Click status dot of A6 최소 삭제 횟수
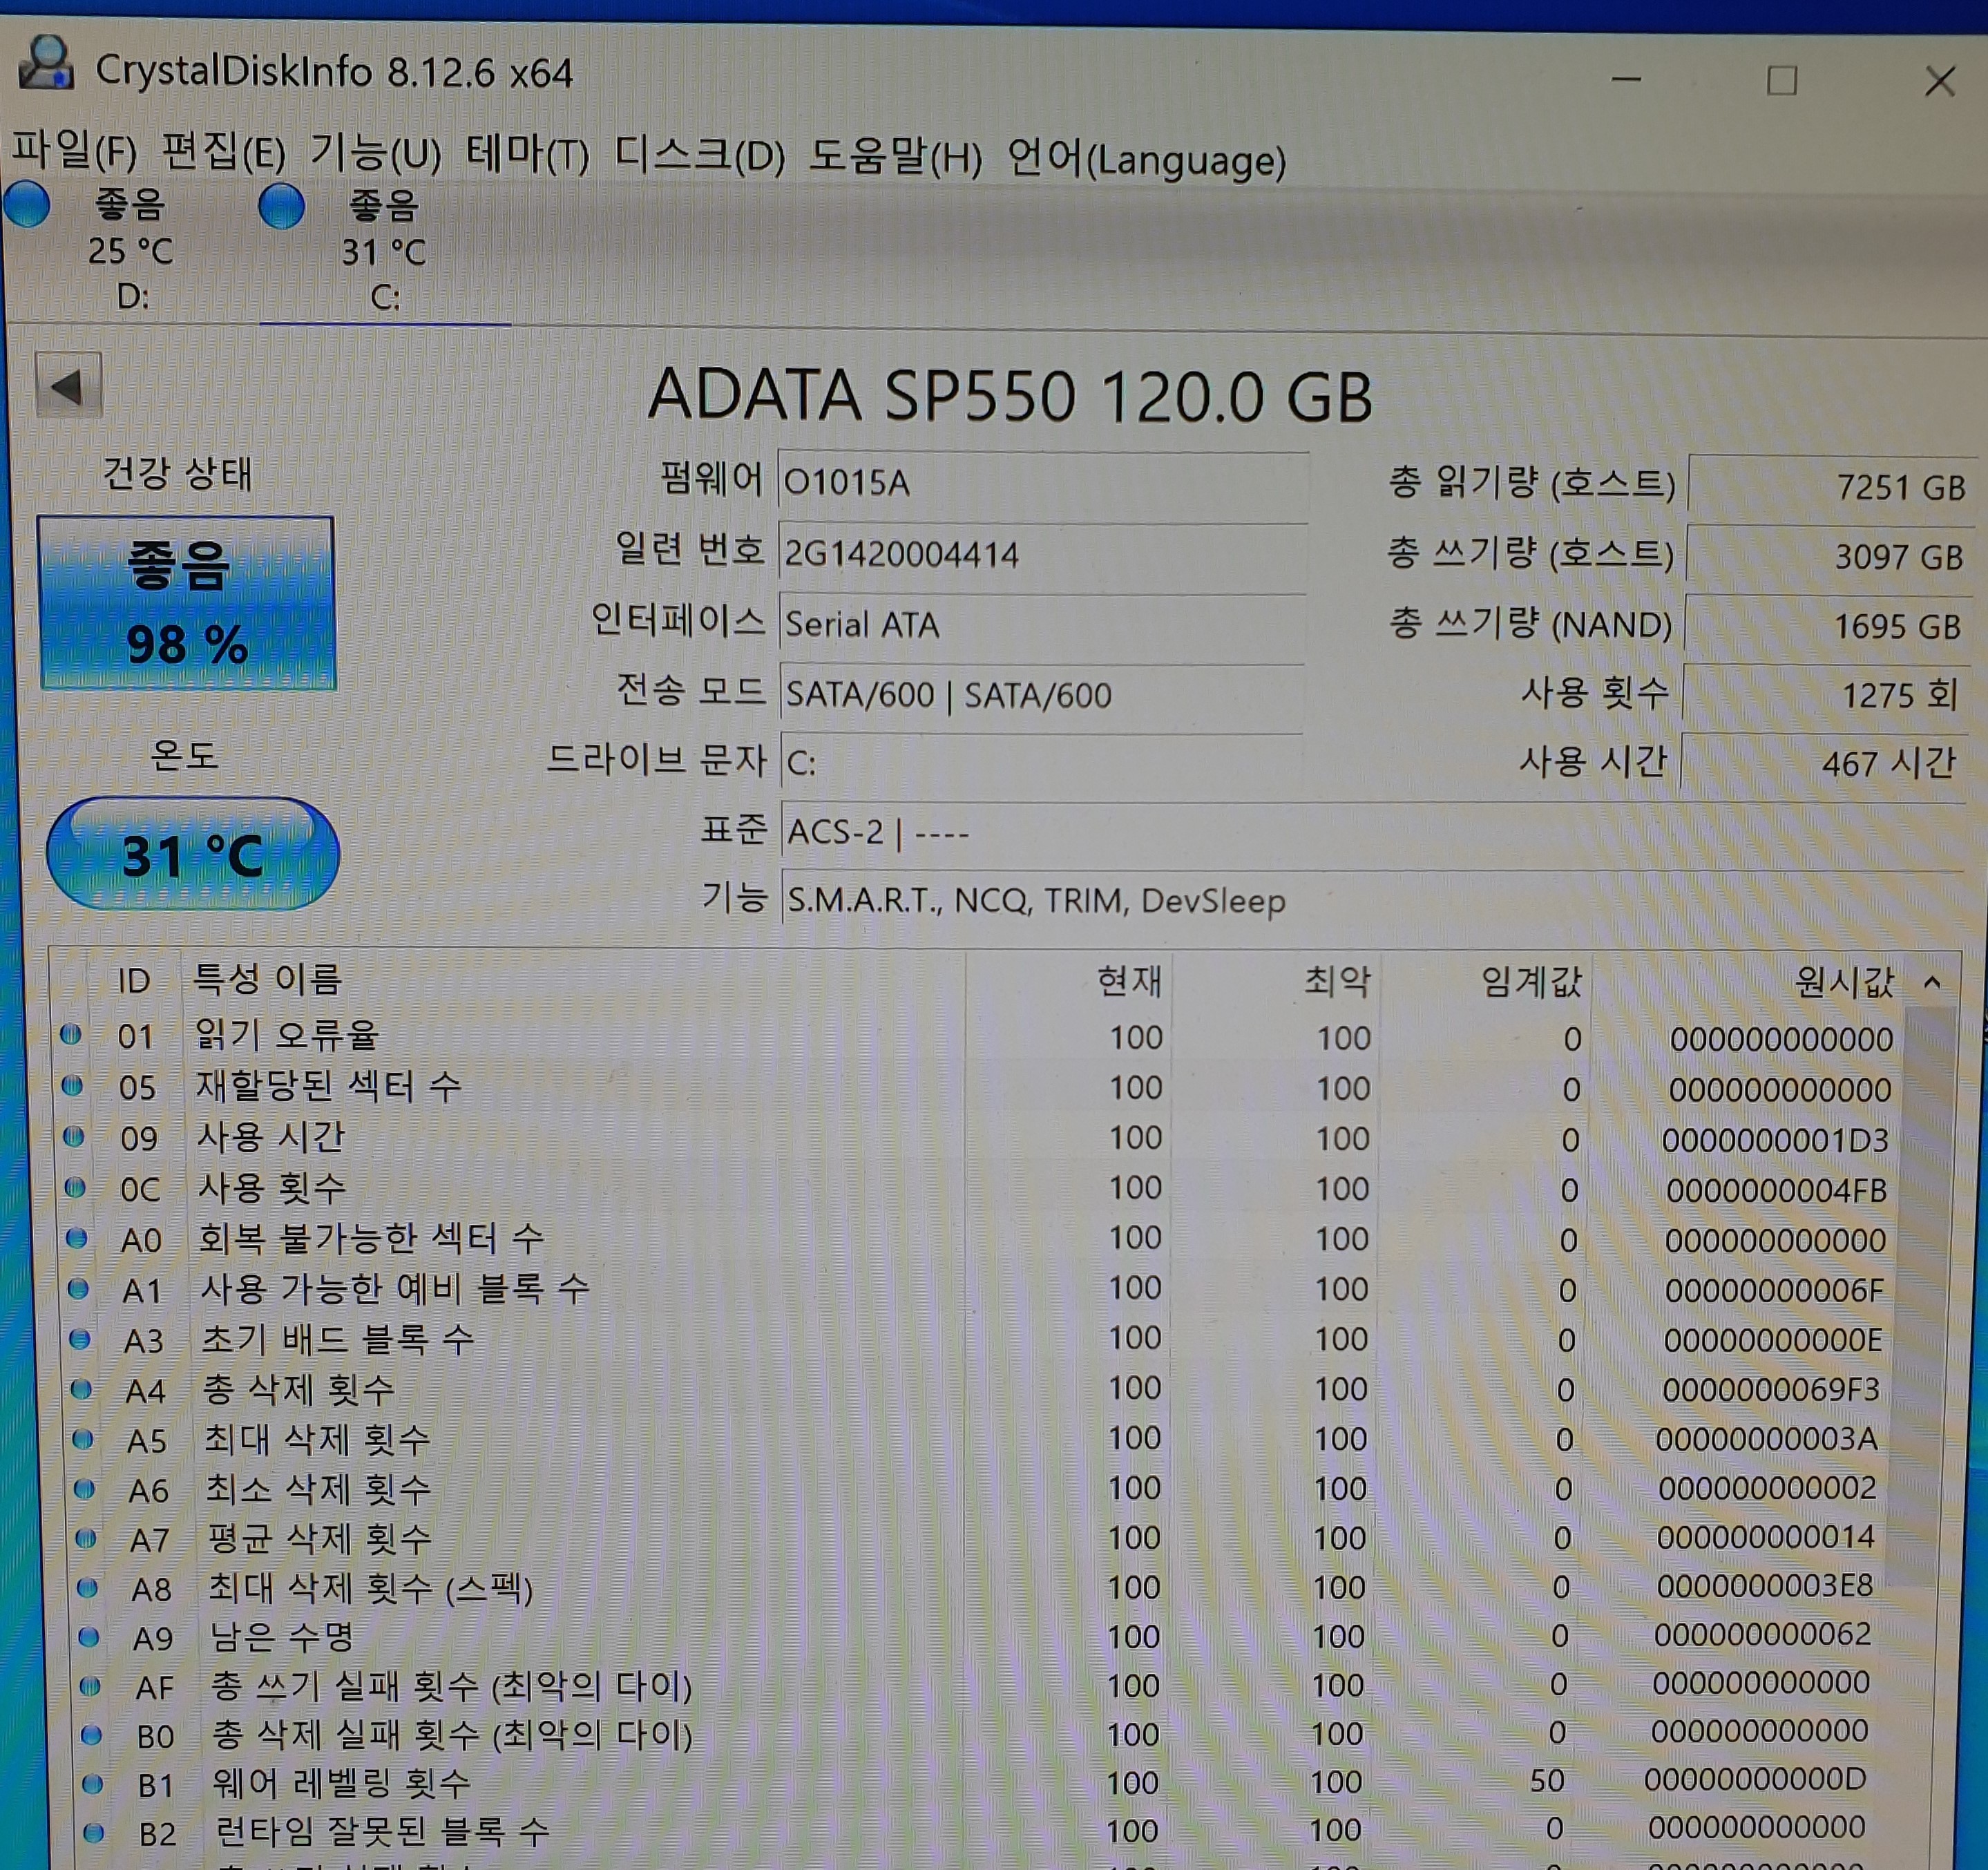The image size is (1988, 1870). tap(85, 1489)
